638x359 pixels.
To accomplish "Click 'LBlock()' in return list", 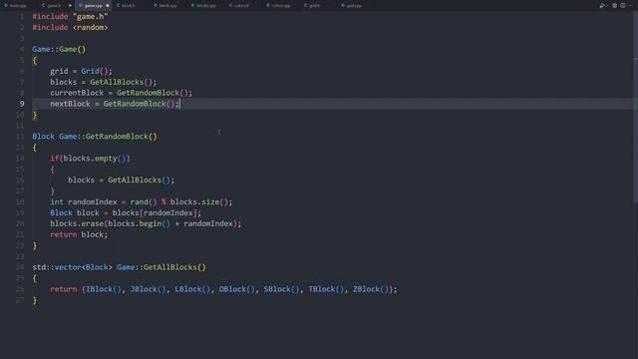I will (x=192, y=289).
